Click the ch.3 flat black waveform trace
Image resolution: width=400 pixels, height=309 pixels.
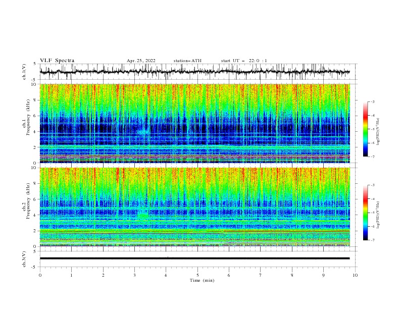click(195, 259)
